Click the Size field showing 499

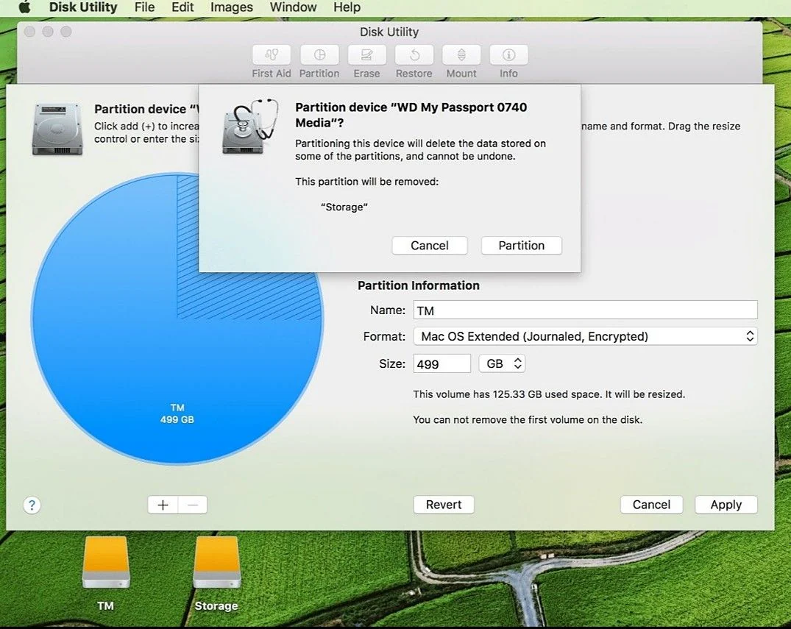pos(442,363)
